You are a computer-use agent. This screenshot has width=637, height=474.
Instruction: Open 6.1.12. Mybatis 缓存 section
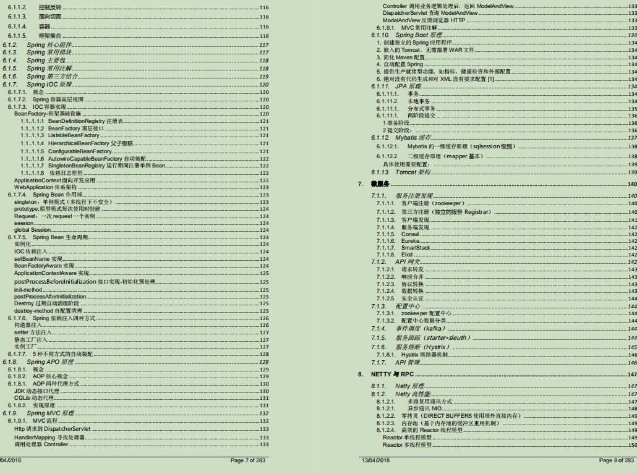click(504, 138)
